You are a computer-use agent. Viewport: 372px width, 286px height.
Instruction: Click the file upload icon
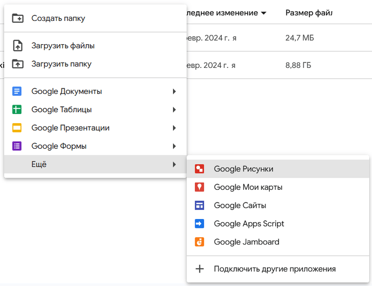(x=17, y=46)
